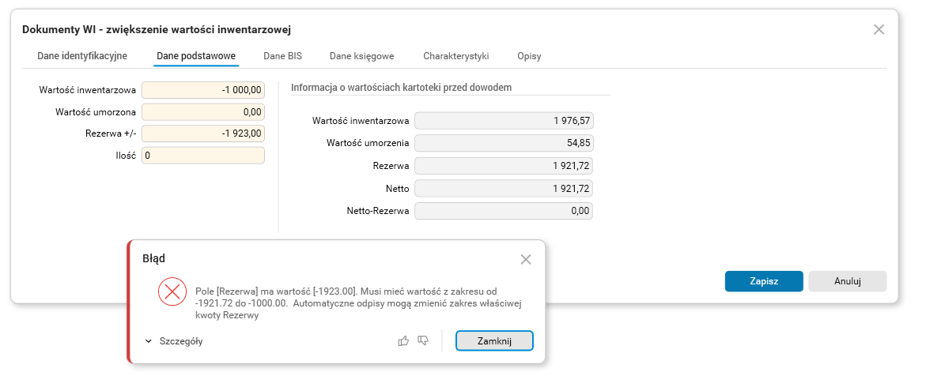Click the thumbs up feedback icon
Screen dimensions: 941x391
[x=403, y=340]
